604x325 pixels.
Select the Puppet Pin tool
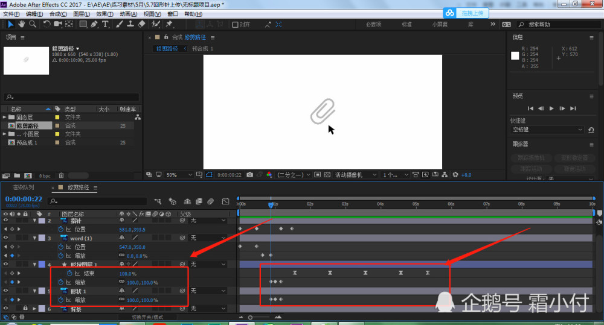click(169, 24)
